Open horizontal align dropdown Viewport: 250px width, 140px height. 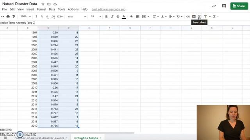[x=155, y=16]
